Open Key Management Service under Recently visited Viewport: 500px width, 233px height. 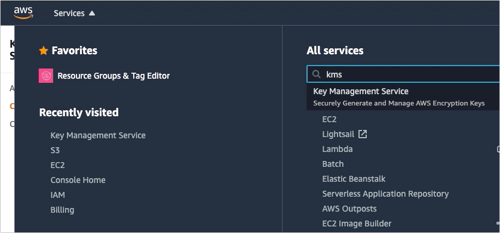click(x=98, y=135)
